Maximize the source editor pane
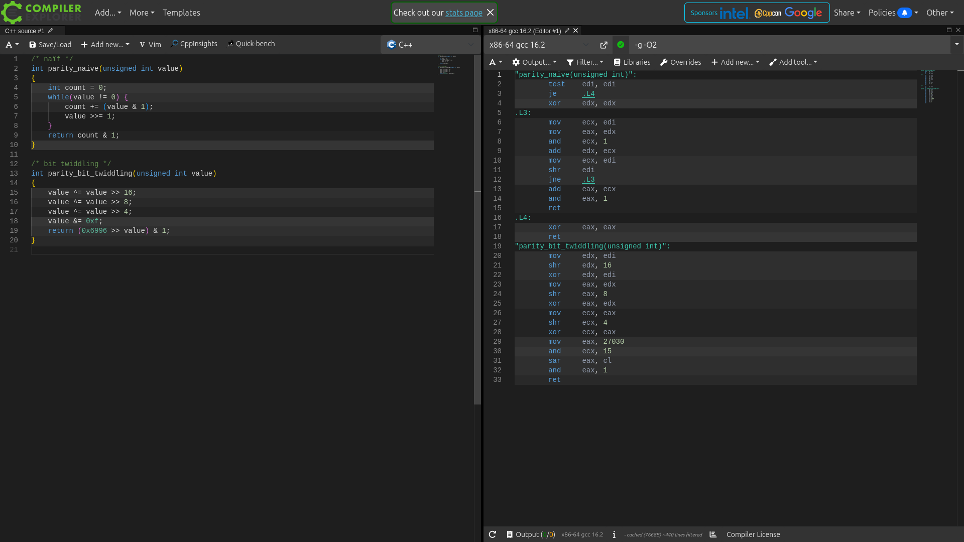964x542 pixels. tap(475, 30)
